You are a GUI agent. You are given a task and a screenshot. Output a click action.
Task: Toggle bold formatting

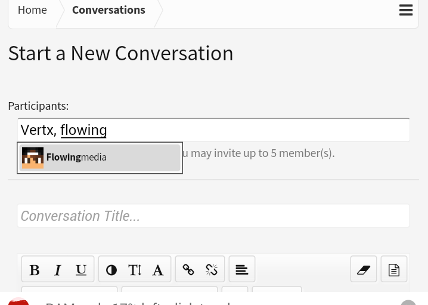(35, 270)
